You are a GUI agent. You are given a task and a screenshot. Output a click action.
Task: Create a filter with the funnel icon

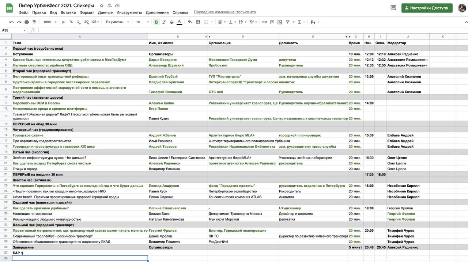click(288, 22)
